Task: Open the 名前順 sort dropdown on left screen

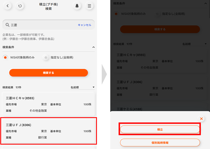Action: pos(82,87)
